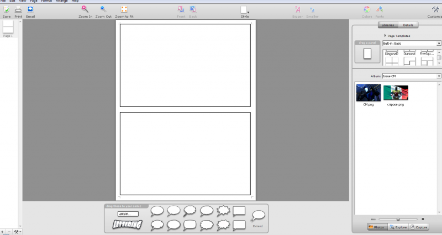Open the Style dropdown arrow

(x=248, y=12)
